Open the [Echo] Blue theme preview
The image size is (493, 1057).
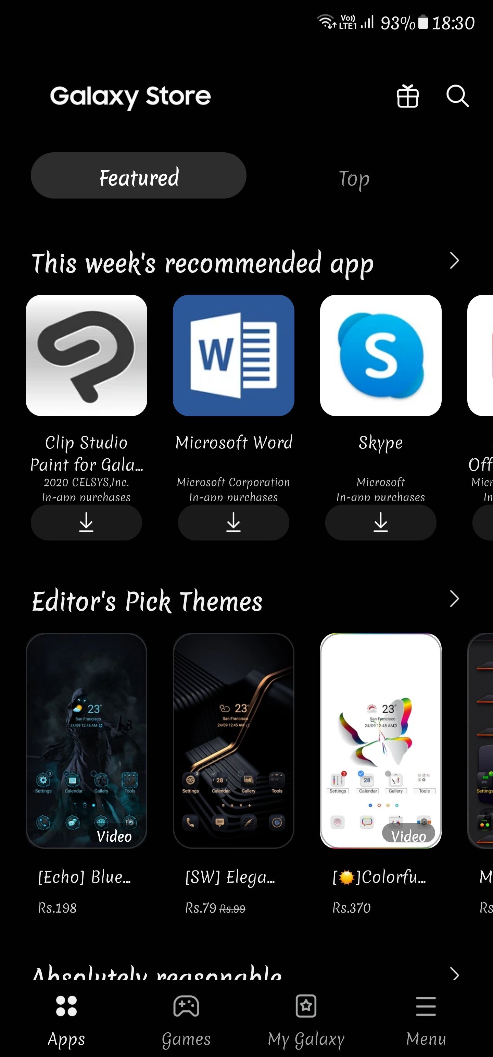[x=86, y=741]
